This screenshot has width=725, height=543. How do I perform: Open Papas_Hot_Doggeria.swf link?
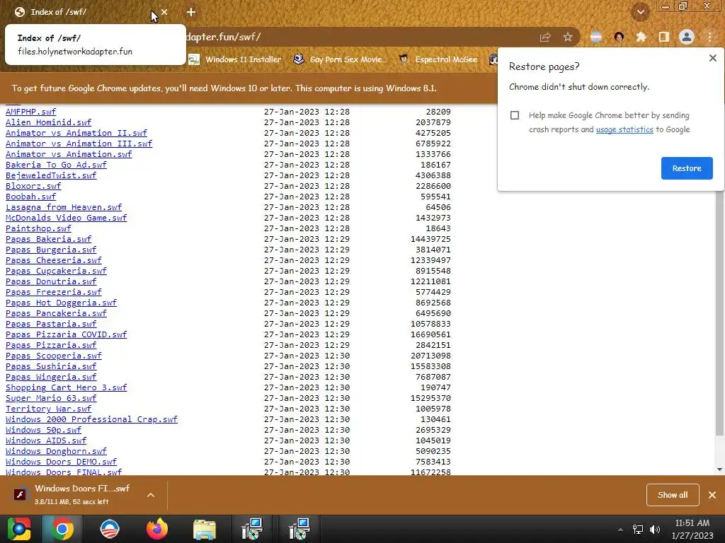61,303
